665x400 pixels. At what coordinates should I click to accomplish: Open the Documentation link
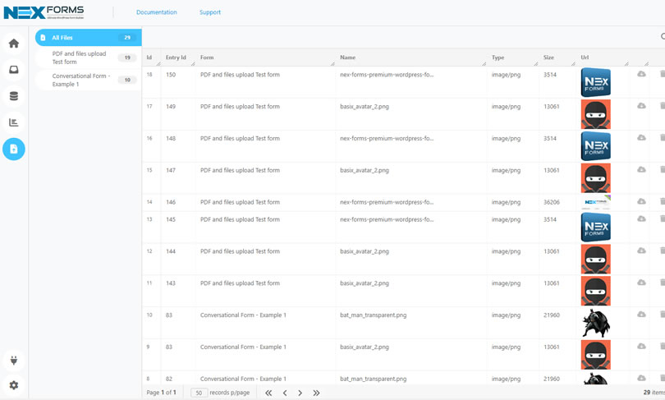coord(157,12)
